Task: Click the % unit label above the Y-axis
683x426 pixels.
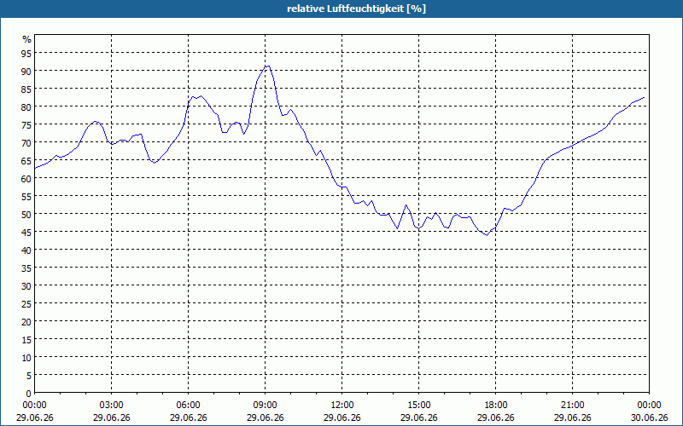Action: coord(27,39)
